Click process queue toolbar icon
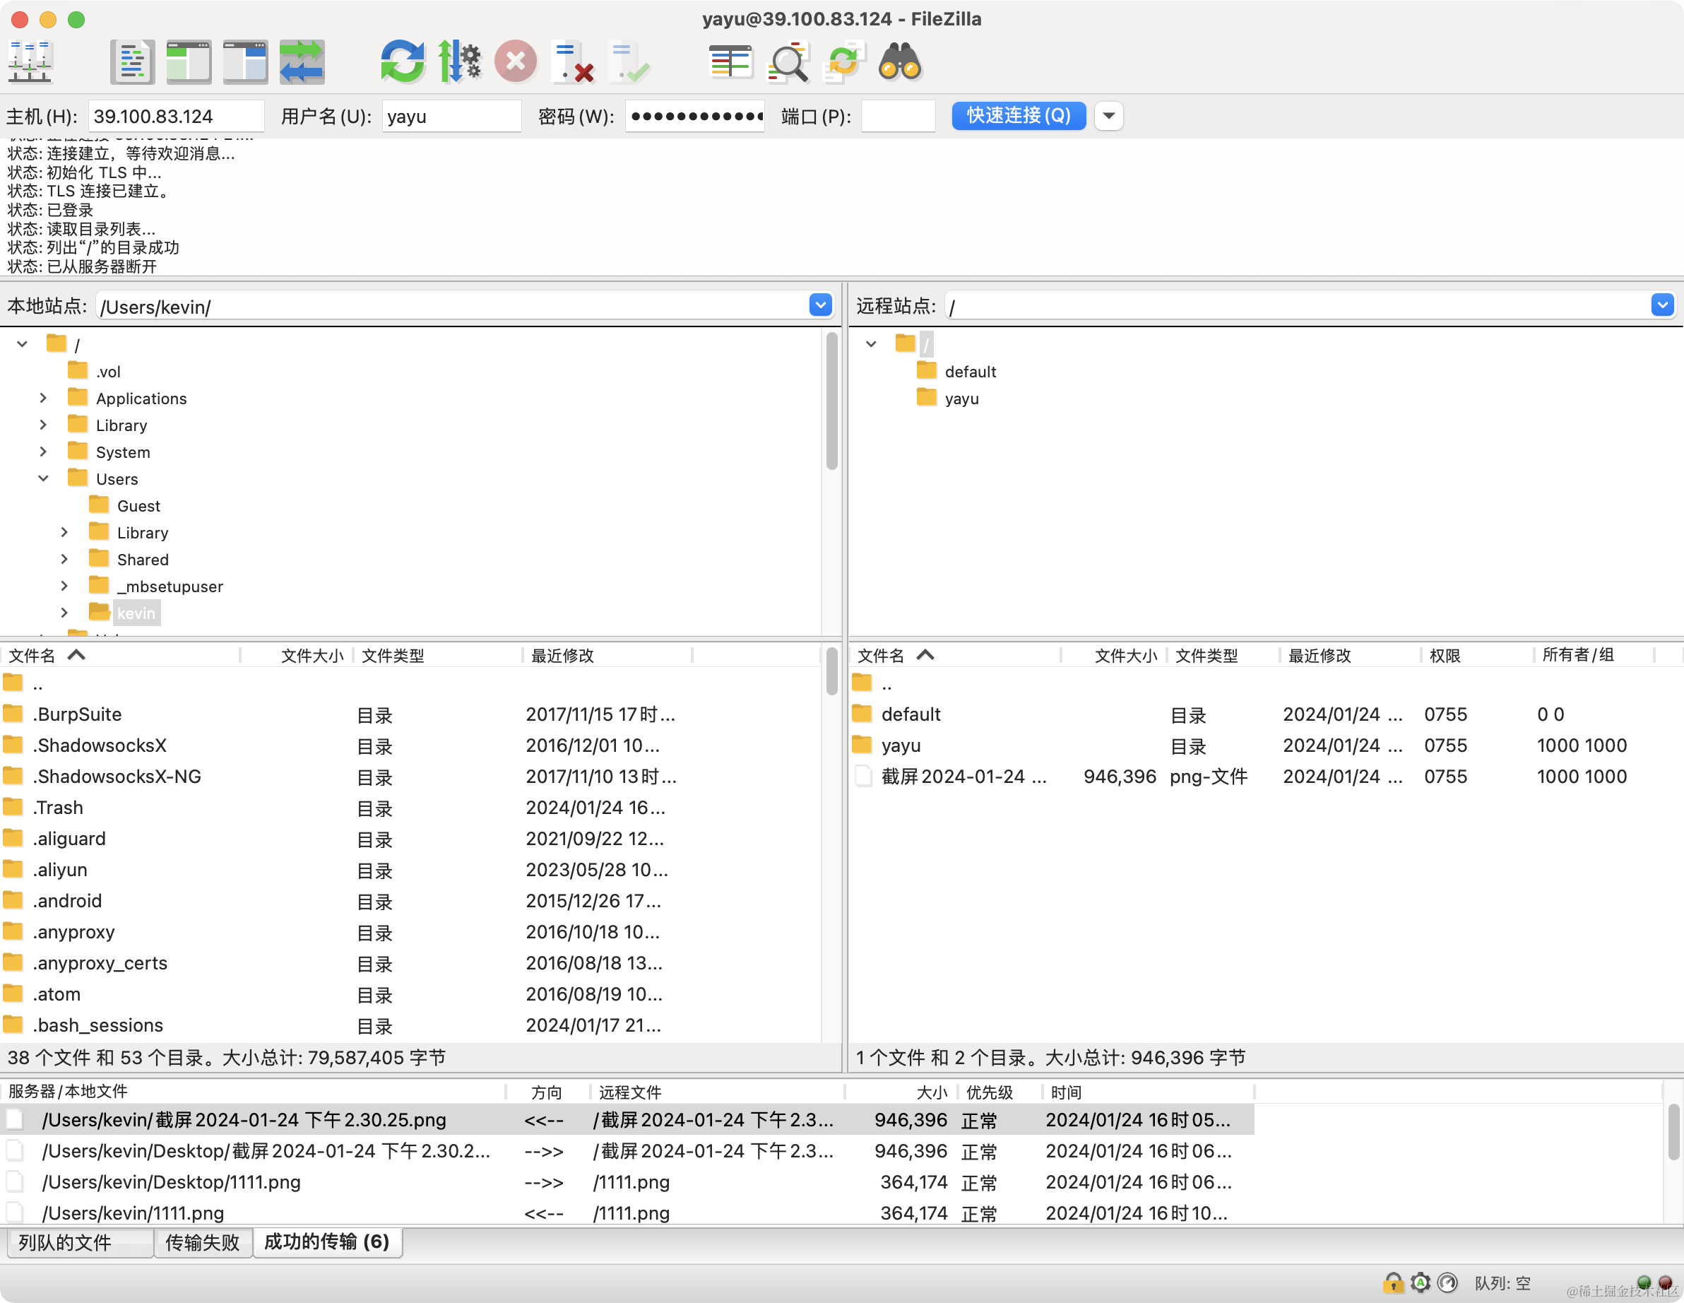This screenshot has height=1303, width=1684. pyautogui.click(x=460, y=61)
